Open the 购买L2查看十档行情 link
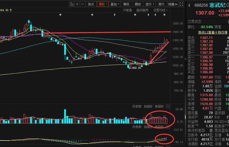This screenshot has width=229, height=147. click(213, 32)
